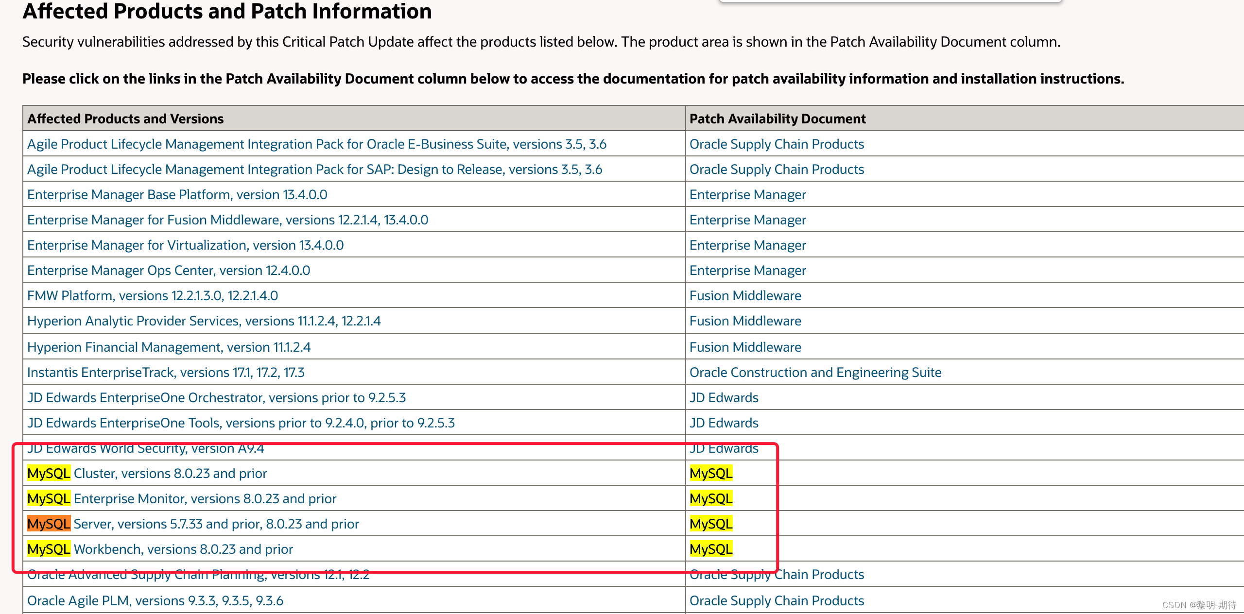This screenshot has height=614, width=1244.
Task: Open the JD Edwards World Security link
Action: point(145,448)
